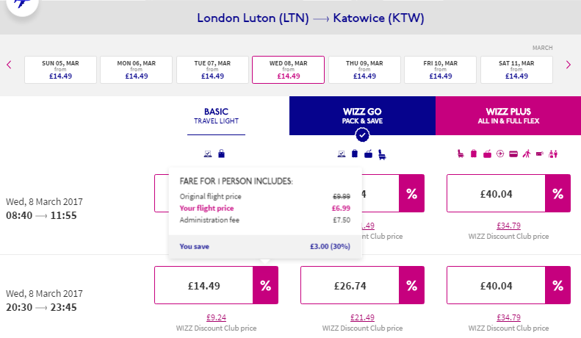Select the WIZZ PLUS All In tab

coord(508,115)
